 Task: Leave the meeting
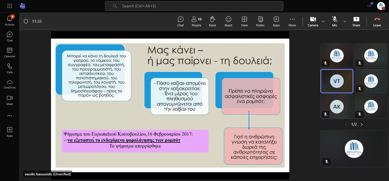coord(377,22)
